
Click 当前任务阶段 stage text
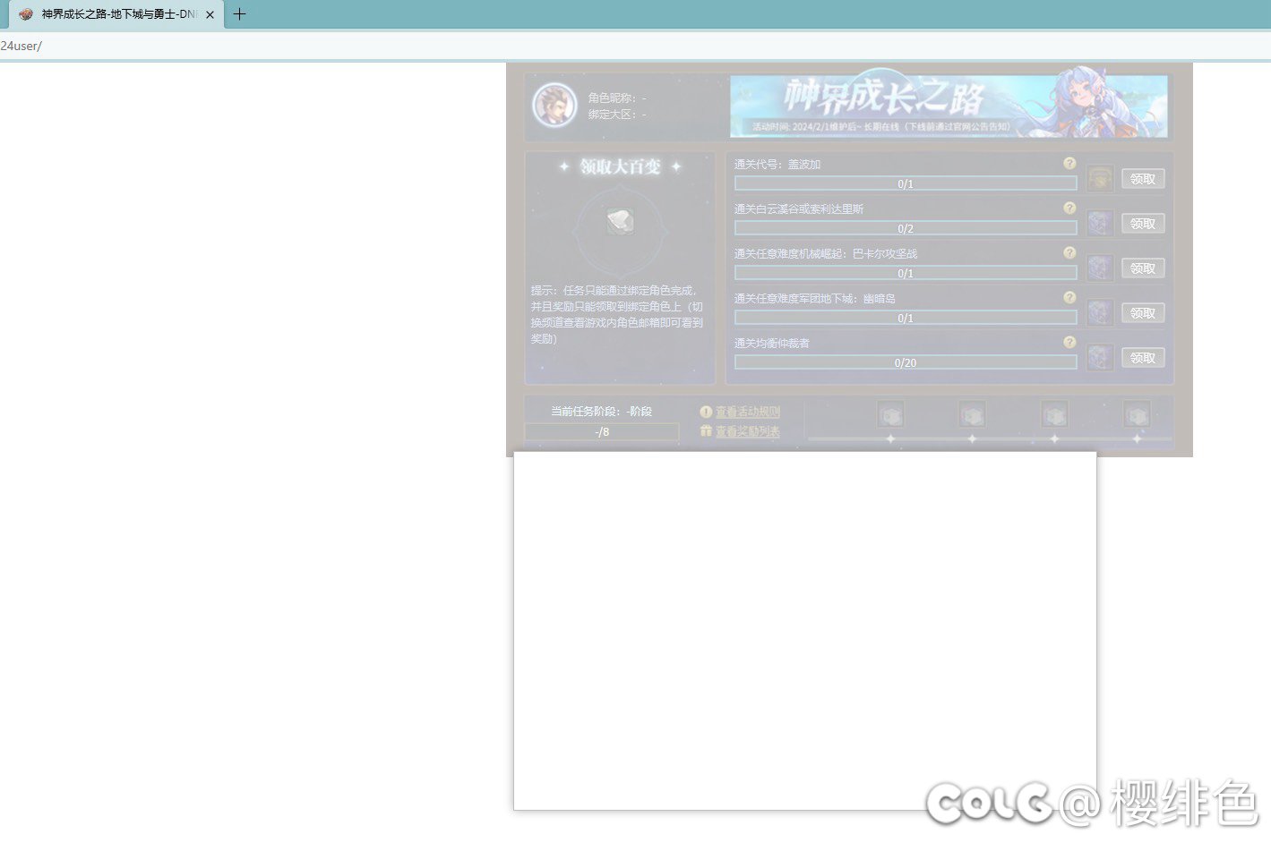pos(601,412)
